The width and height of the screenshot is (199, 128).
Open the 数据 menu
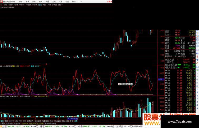41,2
